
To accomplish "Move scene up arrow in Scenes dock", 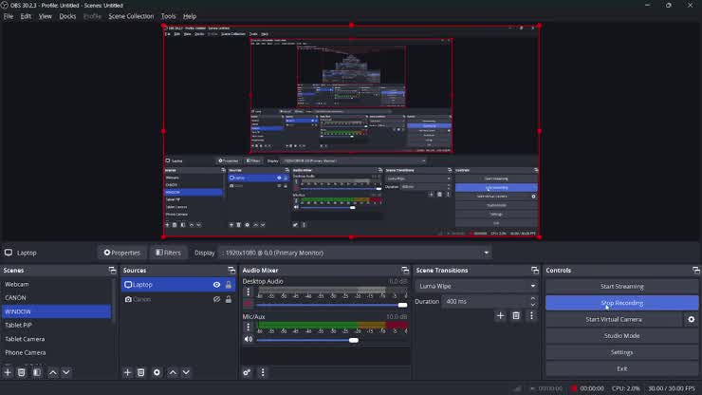I will (x=53, y=372).
